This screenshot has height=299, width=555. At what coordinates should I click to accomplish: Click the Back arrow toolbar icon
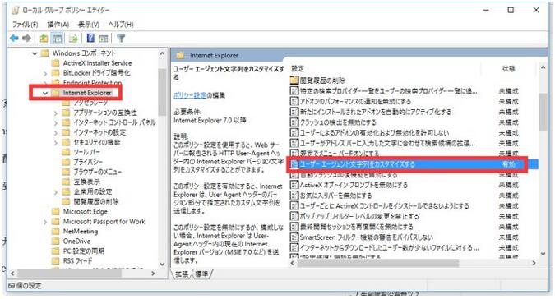click(14, 38)
